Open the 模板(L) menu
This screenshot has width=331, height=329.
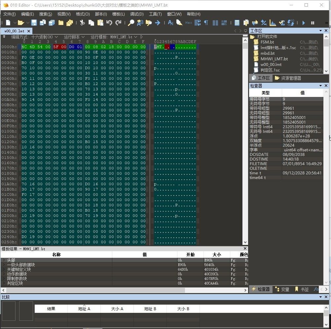[118, 14]
